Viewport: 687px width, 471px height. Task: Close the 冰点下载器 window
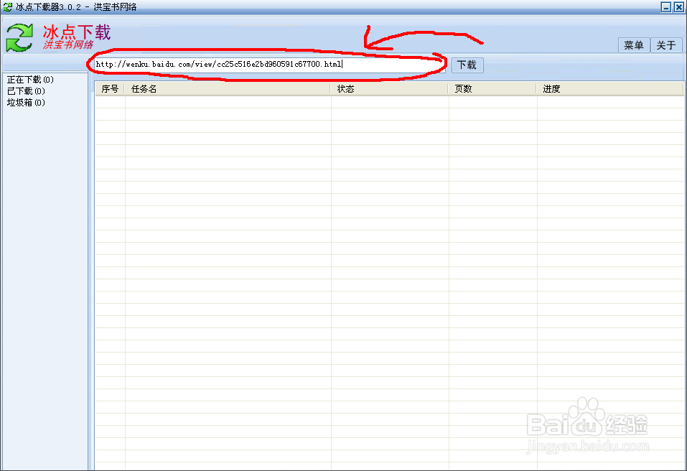[x=678, y=7]
